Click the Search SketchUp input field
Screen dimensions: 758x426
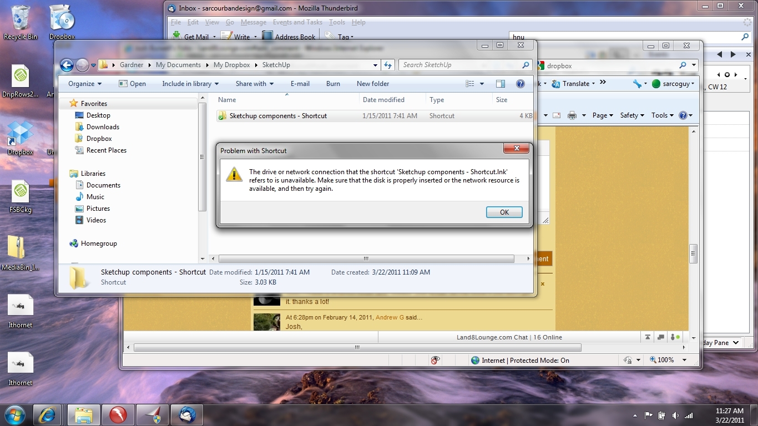click(459, 65)
